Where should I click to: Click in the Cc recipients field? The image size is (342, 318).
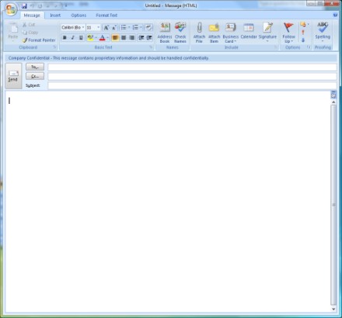coord(192,77)
